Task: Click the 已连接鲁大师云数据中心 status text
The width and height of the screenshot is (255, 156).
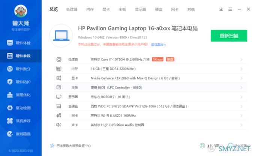Action: [73, 146]
